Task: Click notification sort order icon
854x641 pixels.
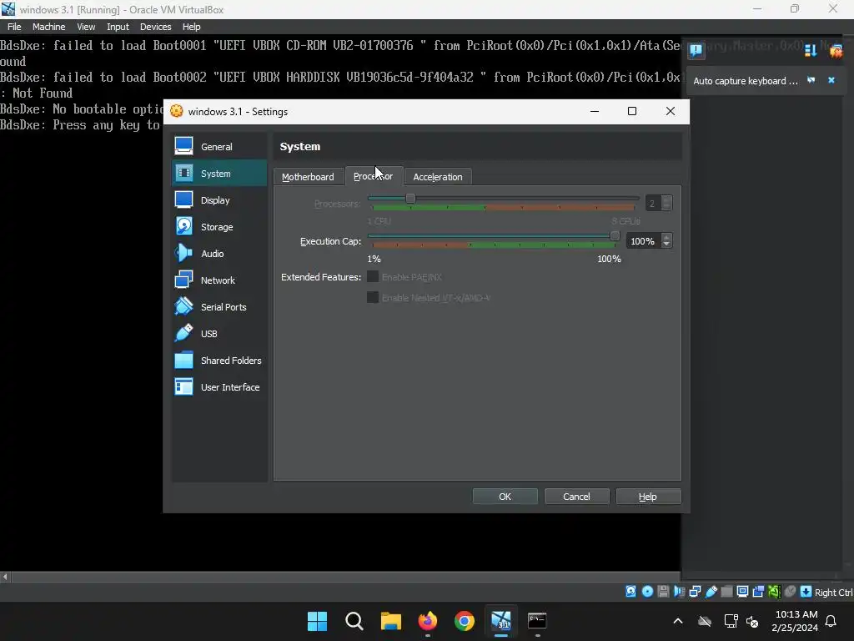Action: tap(811, 51)
